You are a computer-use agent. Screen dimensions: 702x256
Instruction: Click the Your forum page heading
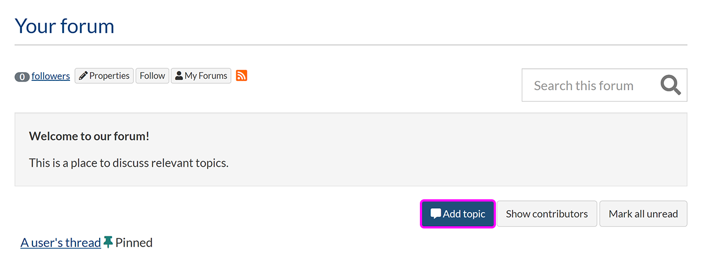[64, 26]
